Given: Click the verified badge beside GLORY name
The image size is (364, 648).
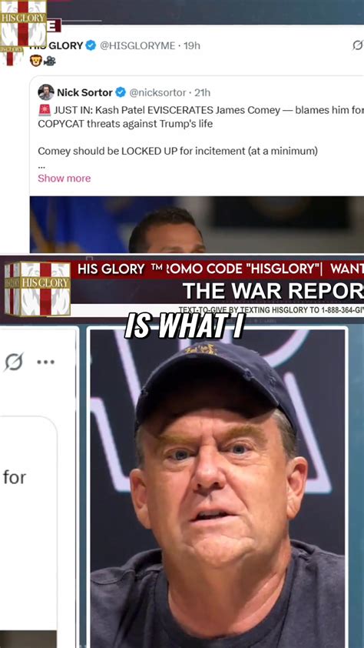Looking at the screenshot, I should 91,45.
